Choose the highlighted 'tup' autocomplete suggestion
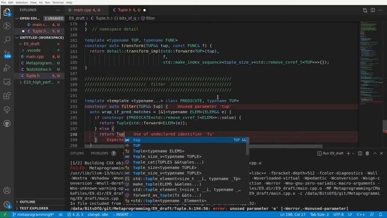387x218 pixels. [x=186, y=140]
